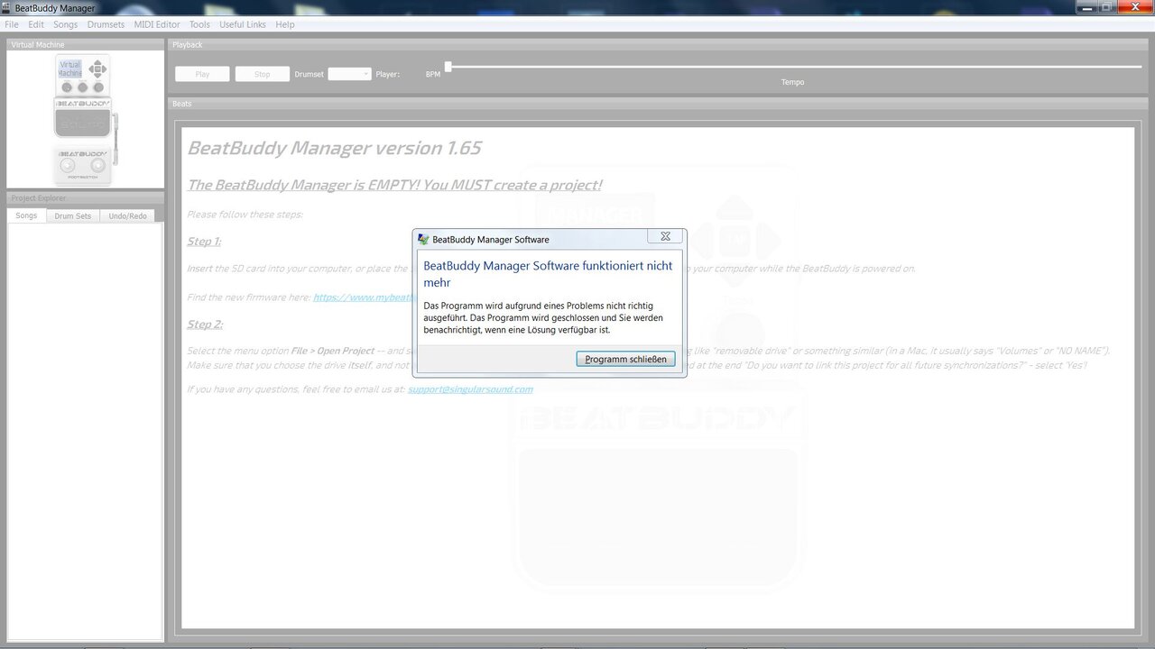Click the "Player:" label
1155x649 pixels.
[x=387, y=75]
